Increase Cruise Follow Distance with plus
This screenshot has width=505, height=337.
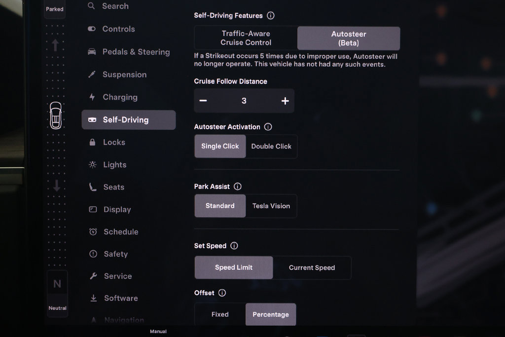[x=285, y=101]
